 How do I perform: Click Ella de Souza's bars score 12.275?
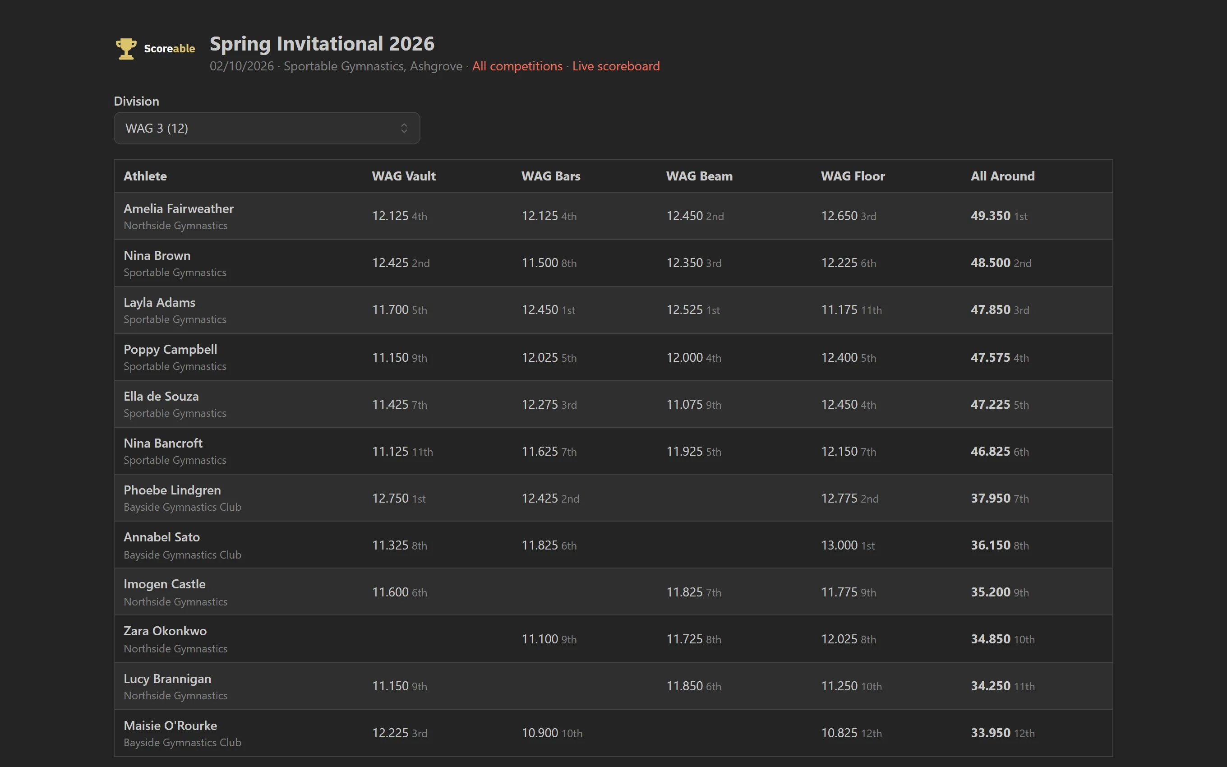540,405
